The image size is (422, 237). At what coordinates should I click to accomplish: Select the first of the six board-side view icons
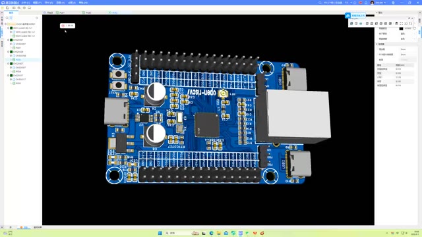coord(367,24)
